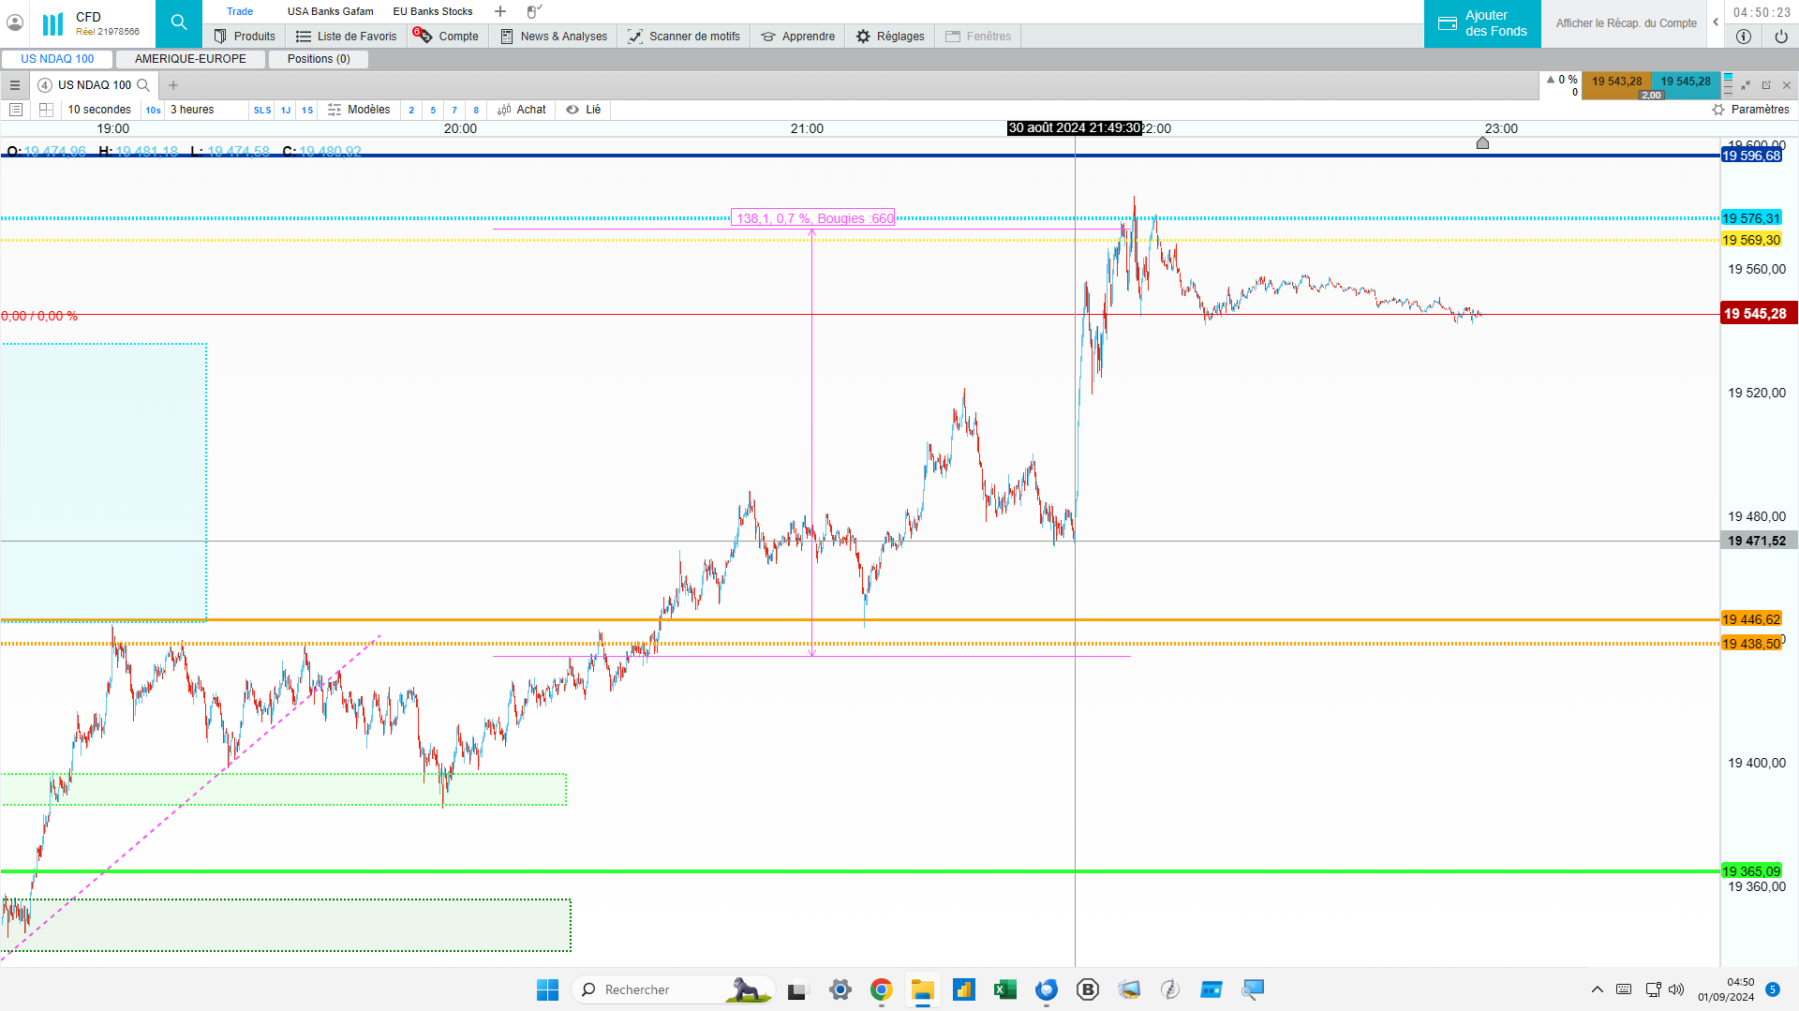Open Scanner de motifs
The height and width of the screenshot is (1011, 1799).
point(684,37)
